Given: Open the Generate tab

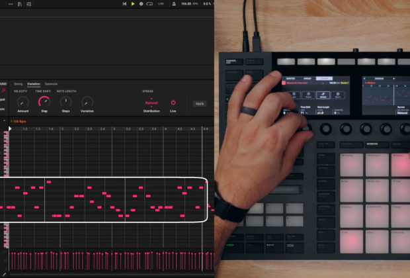Looking at the screenshot, I should point(51,84).
